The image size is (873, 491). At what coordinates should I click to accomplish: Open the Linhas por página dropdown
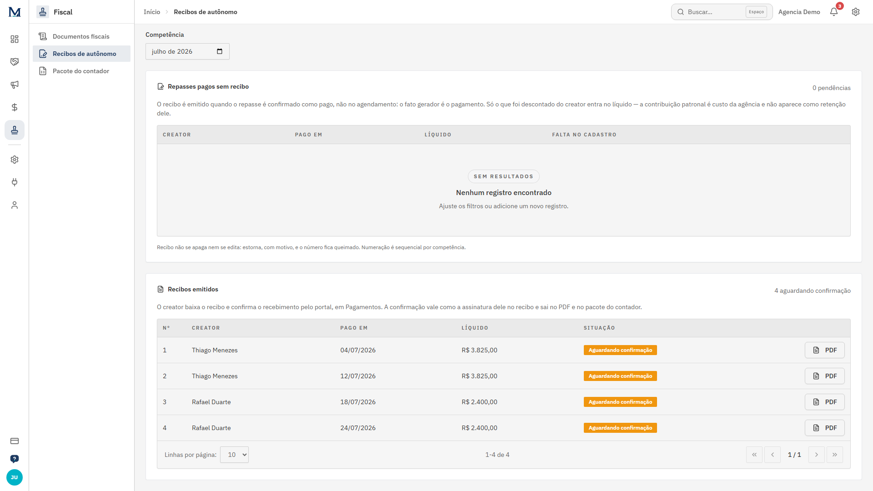coord(234,455)
